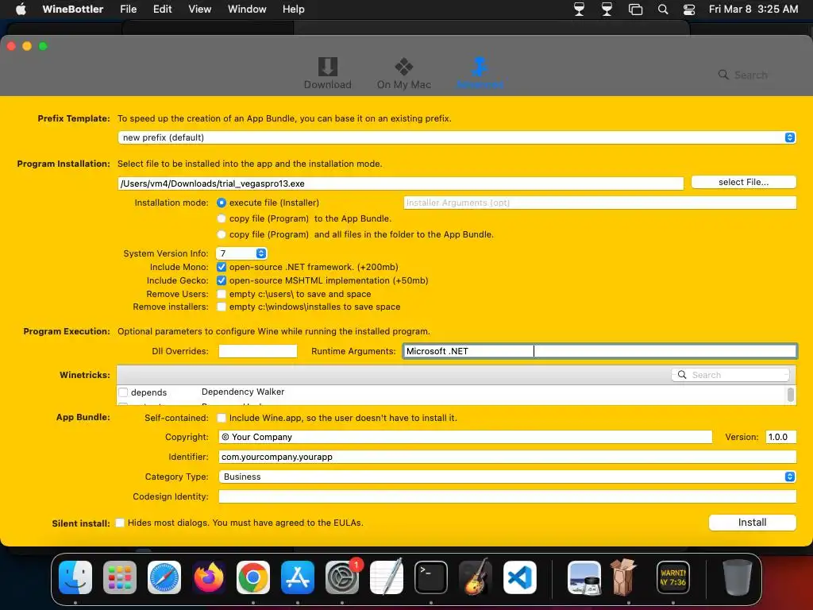
Task: Open Spotlight search in the menu bar
Action: coord(663,10)
